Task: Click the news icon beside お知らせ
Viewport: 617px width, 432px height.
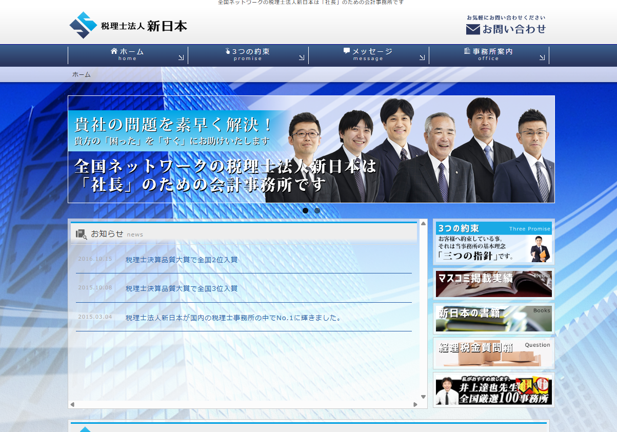Action: (81, 234)
